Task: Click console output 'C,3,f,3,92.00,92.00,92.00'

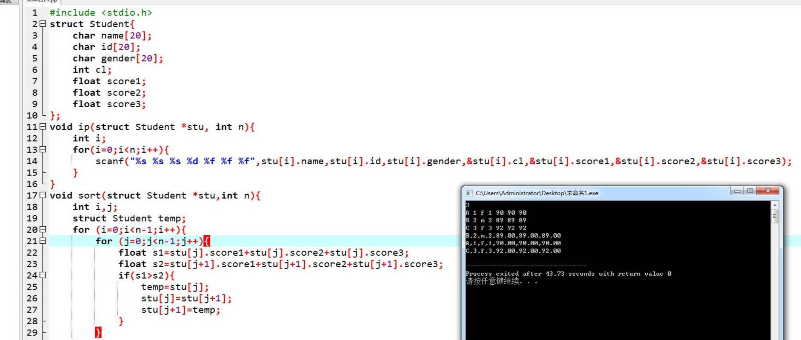Action: 513,251
